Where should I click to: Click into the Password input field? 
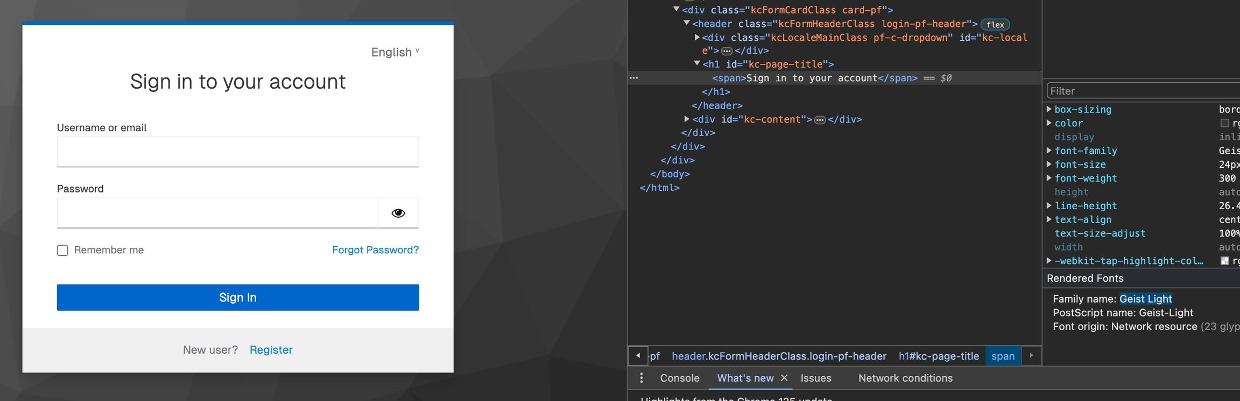[x=217, y=213]
